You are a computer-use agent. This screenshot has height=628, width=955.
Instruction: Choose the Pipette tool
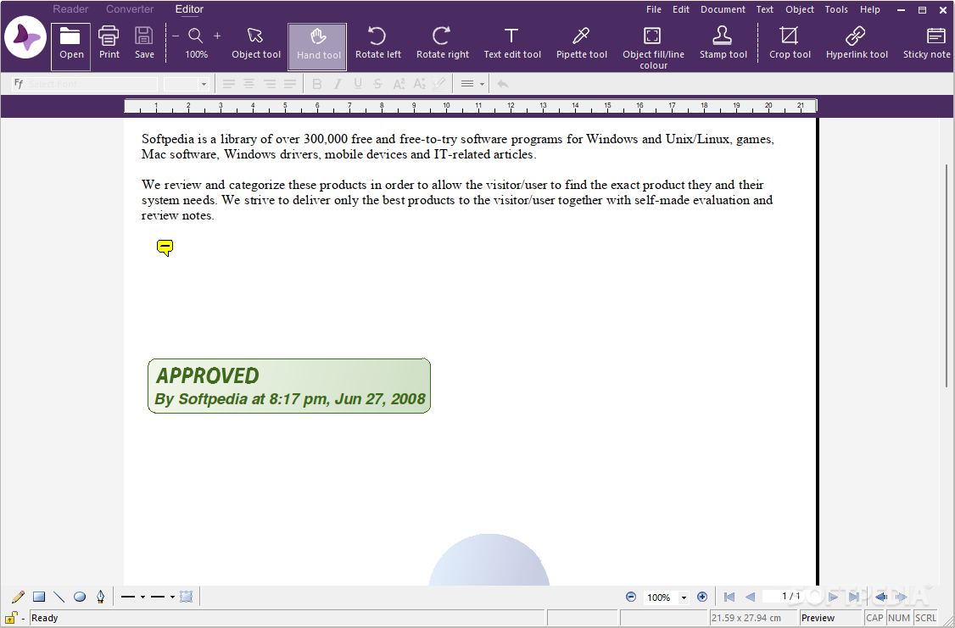[582, 42]
